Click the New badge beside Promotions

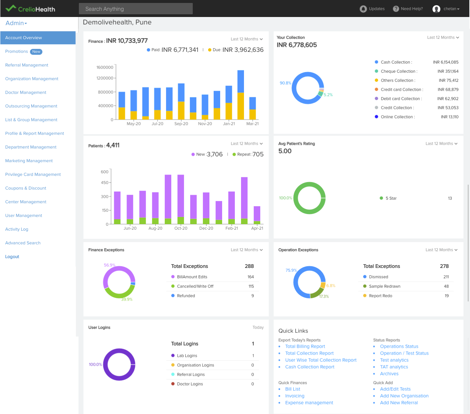(36, 52)
